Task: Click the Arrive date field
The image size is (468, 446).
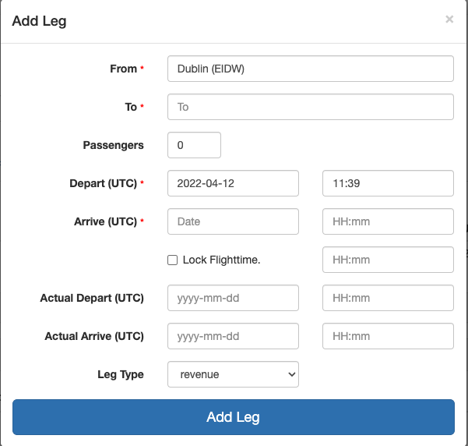Action: (233, 221)
